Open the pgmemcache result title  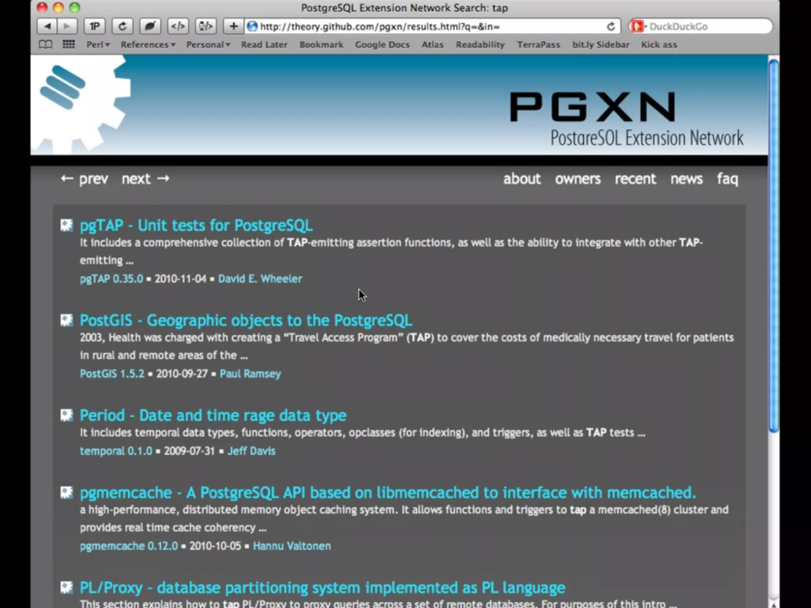(388, 492)
